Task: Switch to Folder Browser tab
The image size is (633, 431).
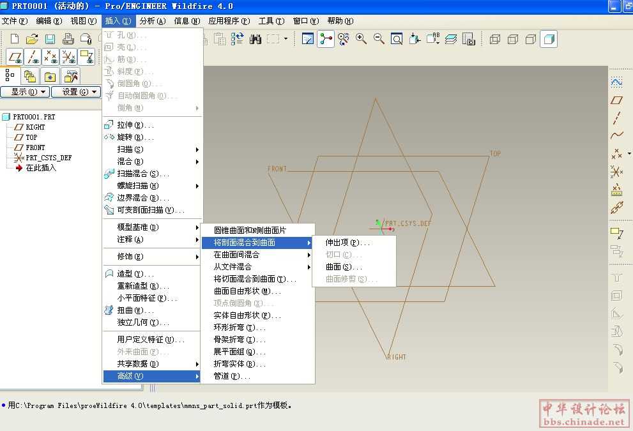Action: click(x=30, y=76)
